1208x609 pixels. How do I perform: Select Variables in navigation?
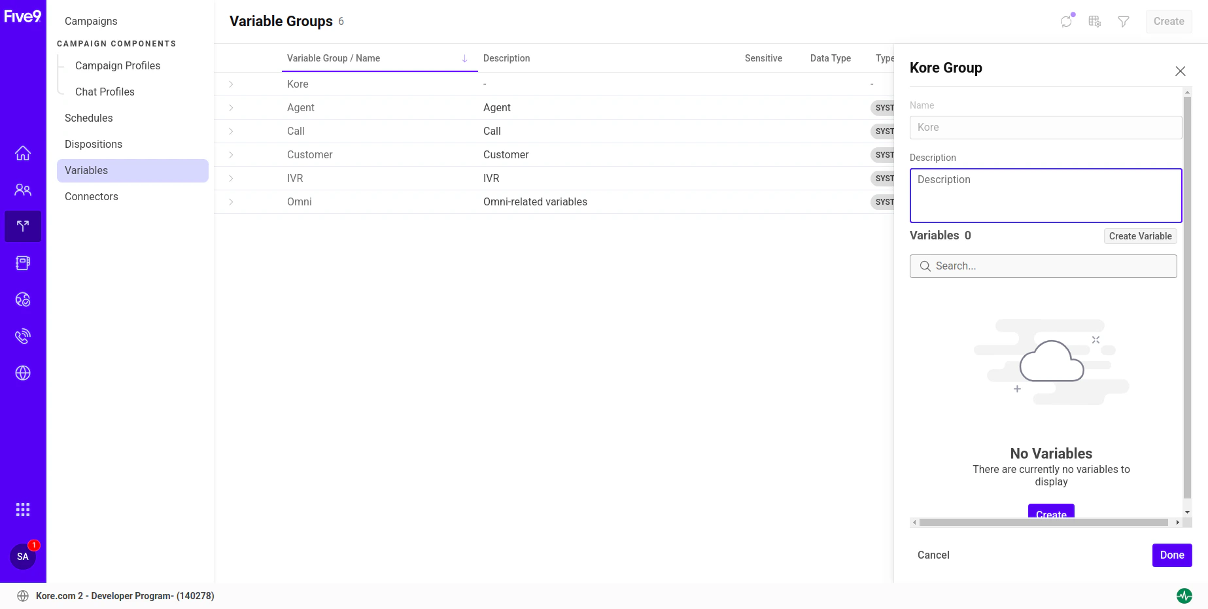(133, 171)
